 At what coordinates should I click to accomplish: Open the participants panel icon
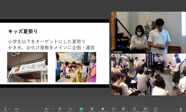pos(46,109)
